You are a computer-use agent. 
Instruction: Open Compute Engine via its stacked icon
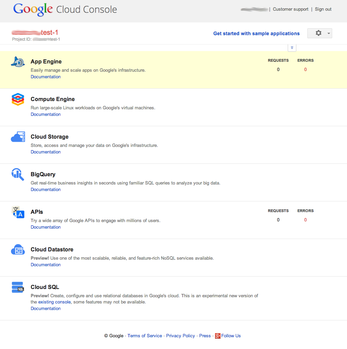18,99
